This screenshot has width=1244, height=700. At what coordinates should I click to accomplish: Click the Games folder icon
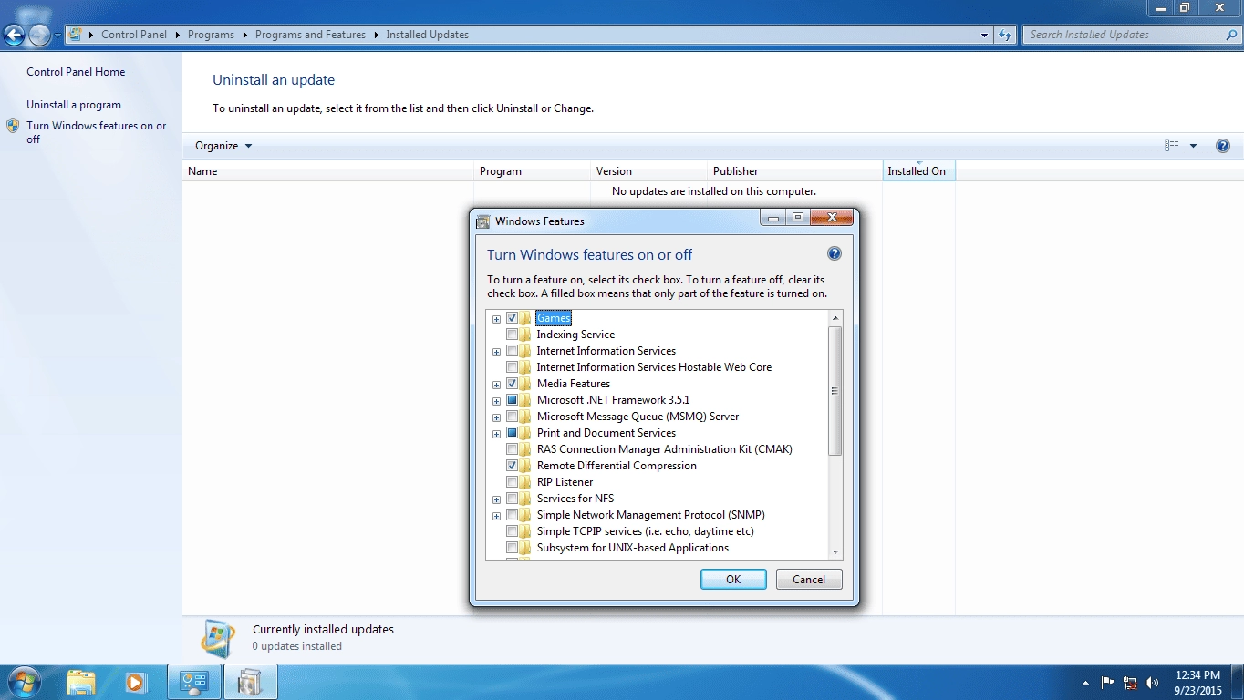(x=525, y=318)
